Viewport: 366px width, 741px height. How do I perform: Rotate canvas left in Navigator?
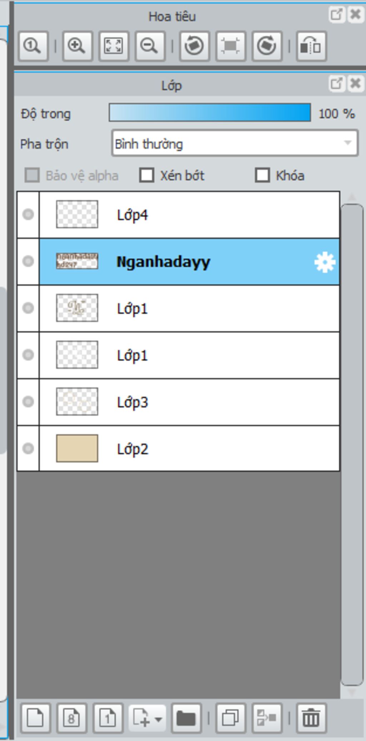point(194,46)
